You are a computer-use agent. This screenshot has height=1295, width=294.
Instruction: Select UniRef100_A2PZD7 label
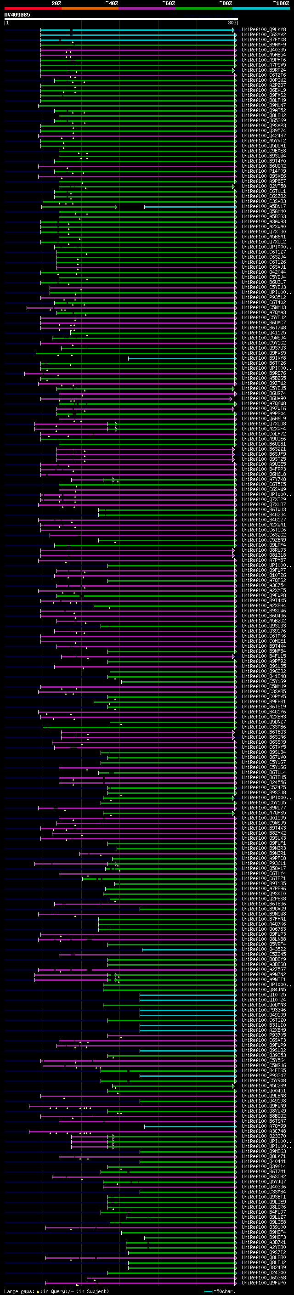[264, 85]
